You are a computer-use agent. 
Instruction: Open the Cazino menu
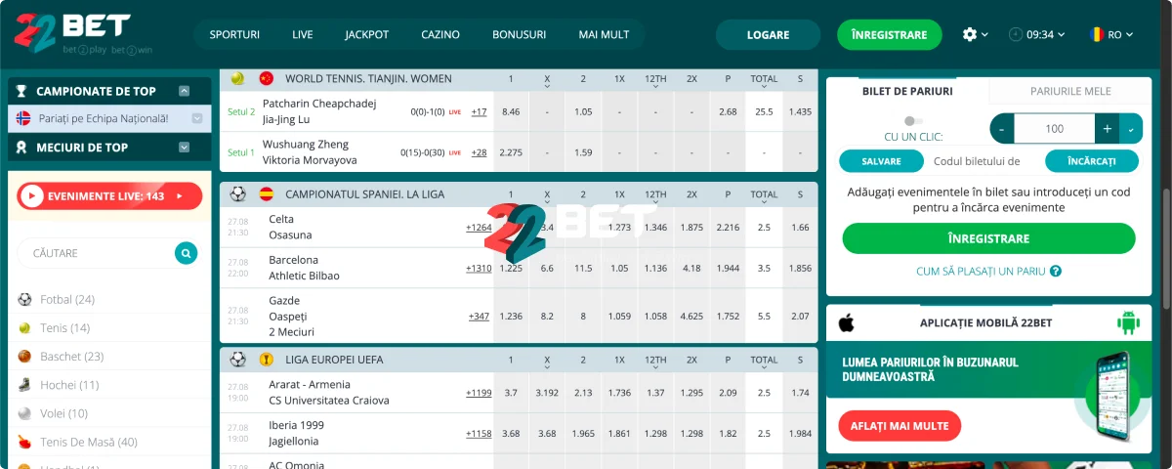click(440, 34)
